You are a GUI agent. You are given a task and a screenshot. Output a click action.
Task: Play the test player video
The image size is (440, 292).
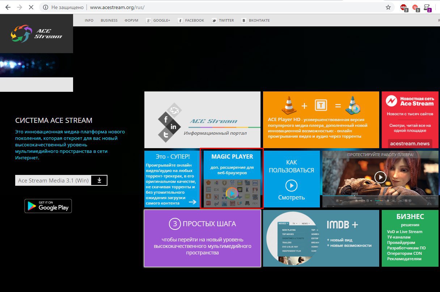coord(380,177)
